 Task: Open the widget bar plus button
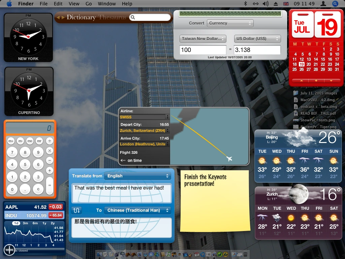(9, 250)
